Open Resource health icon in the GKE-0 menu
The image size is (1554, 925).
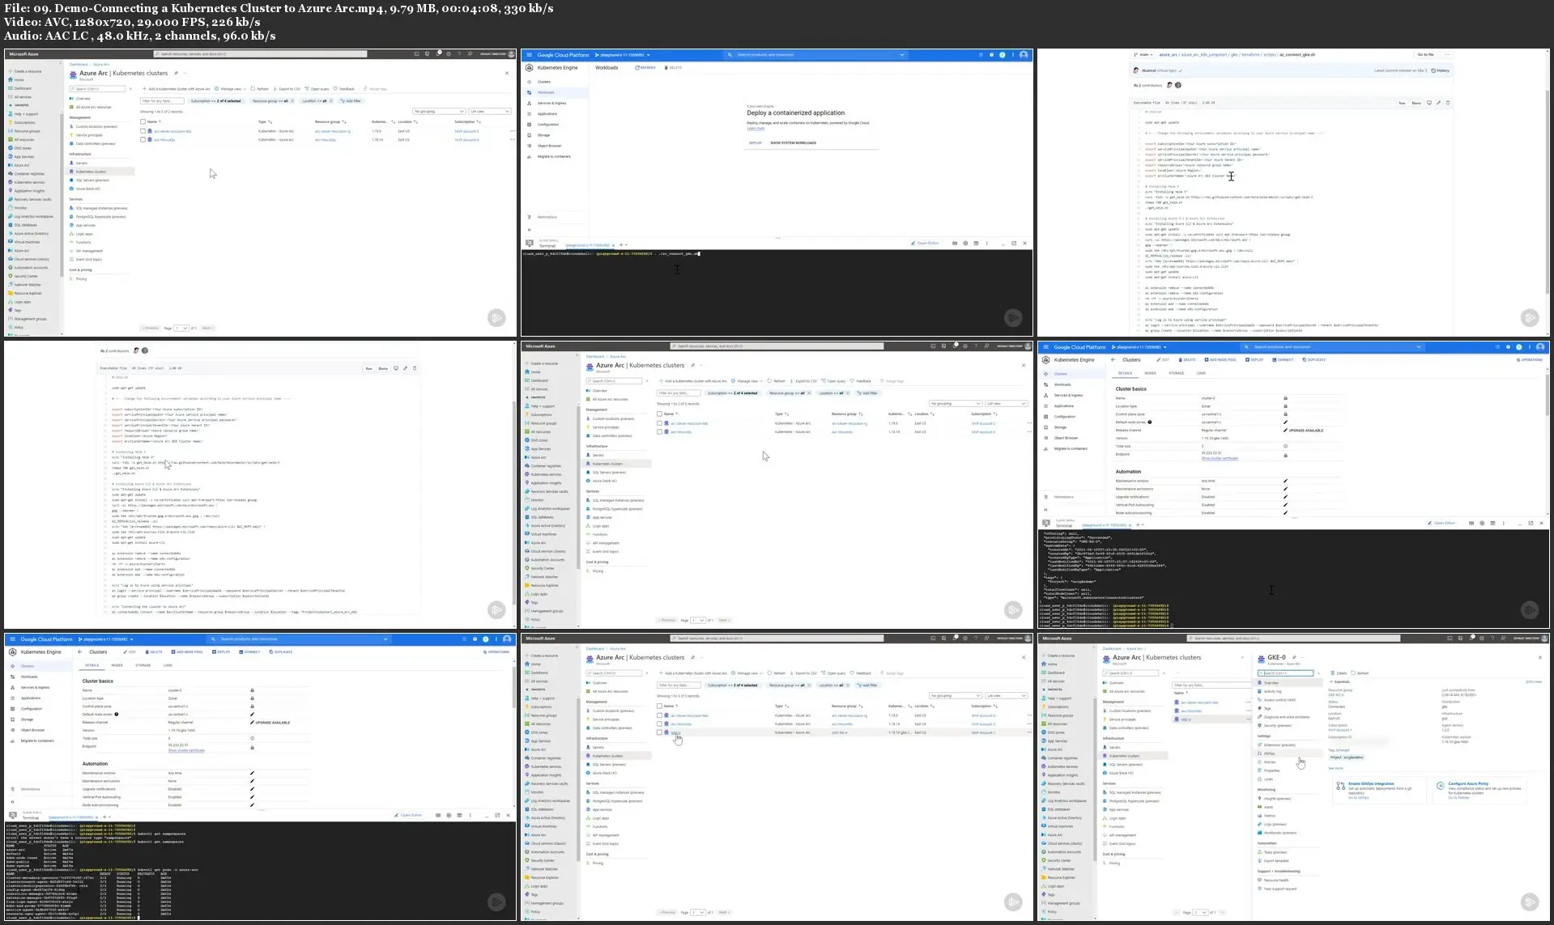(x=1260, y=880)
